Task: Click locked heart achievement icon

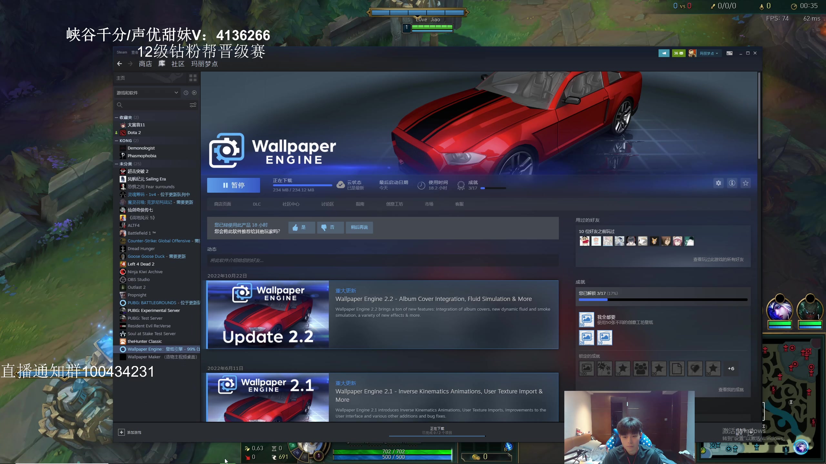Action: coord(695,369)
